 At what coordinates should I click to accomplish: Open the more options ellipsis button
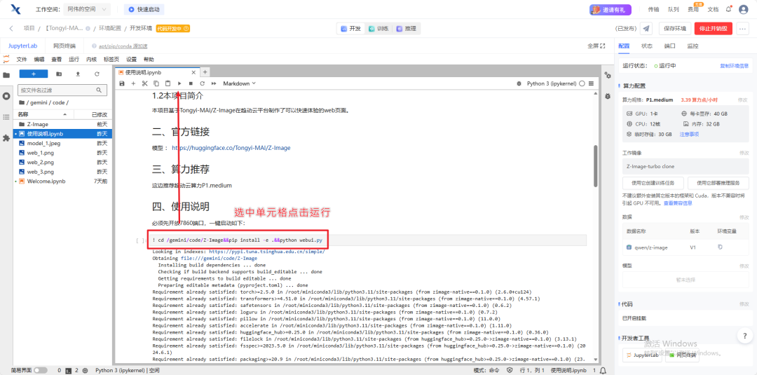pos(742,29)
